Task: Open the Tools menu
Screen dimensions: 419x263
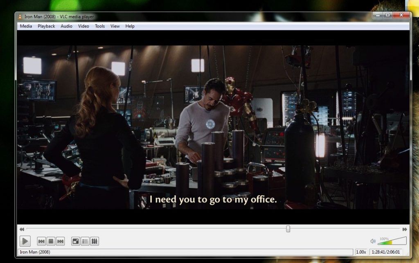Action: 100,26
